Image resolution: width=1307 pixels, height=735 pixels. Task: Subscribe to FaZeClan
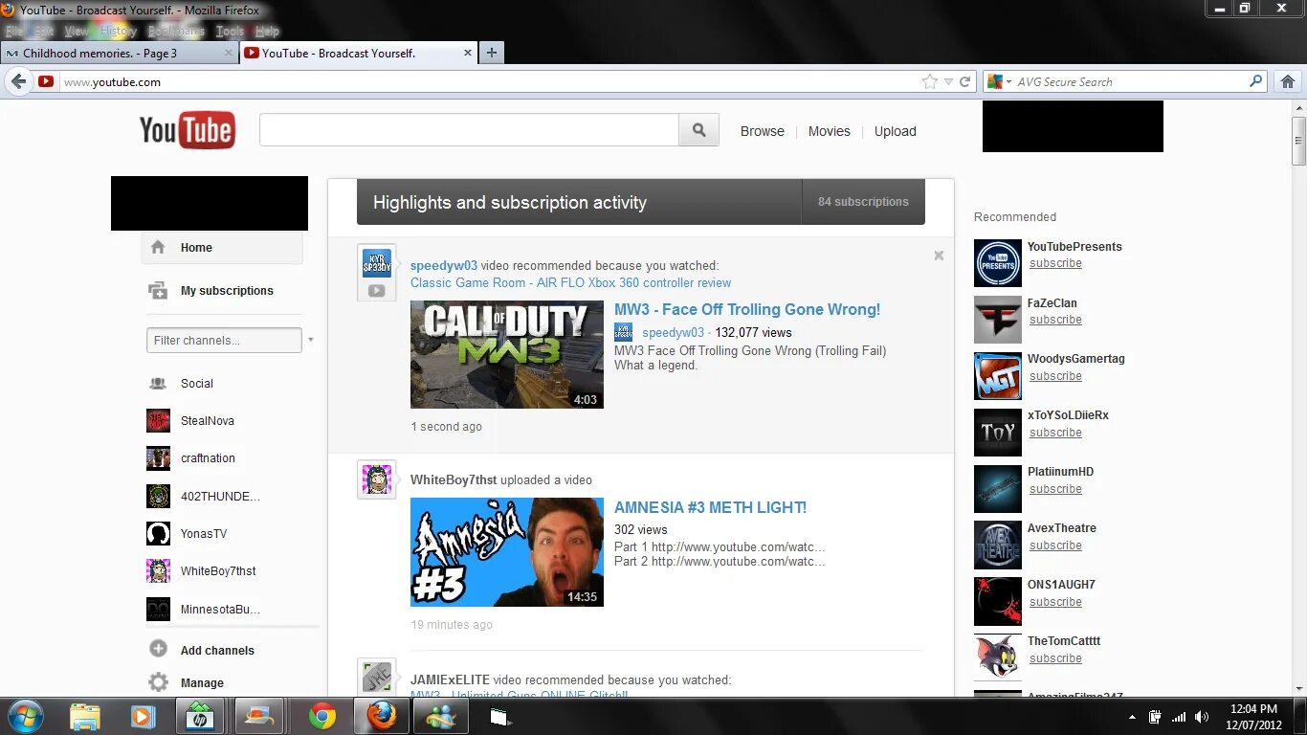tap(1055, 320)
